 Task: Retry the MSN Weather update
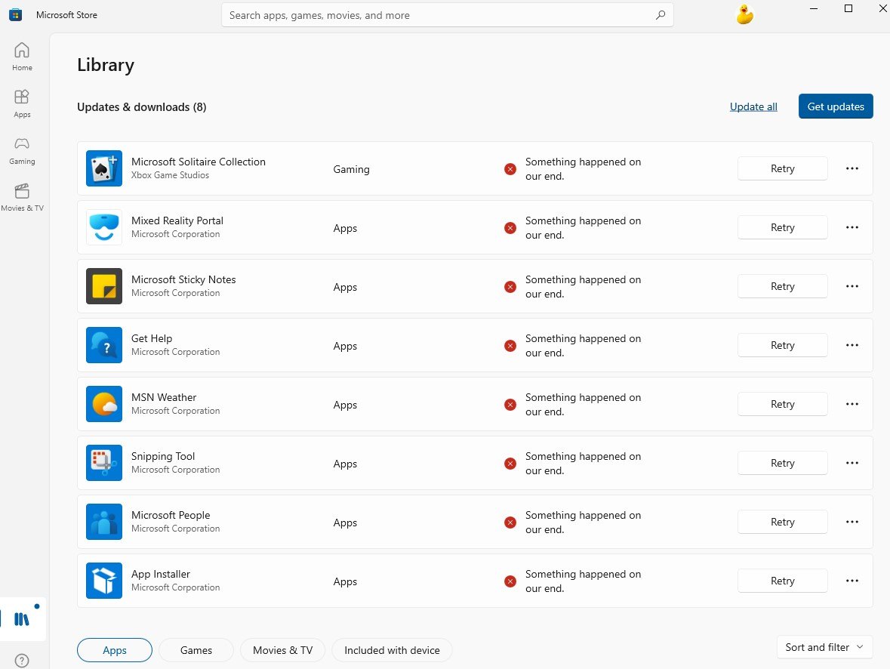click(x=782, y=405)
